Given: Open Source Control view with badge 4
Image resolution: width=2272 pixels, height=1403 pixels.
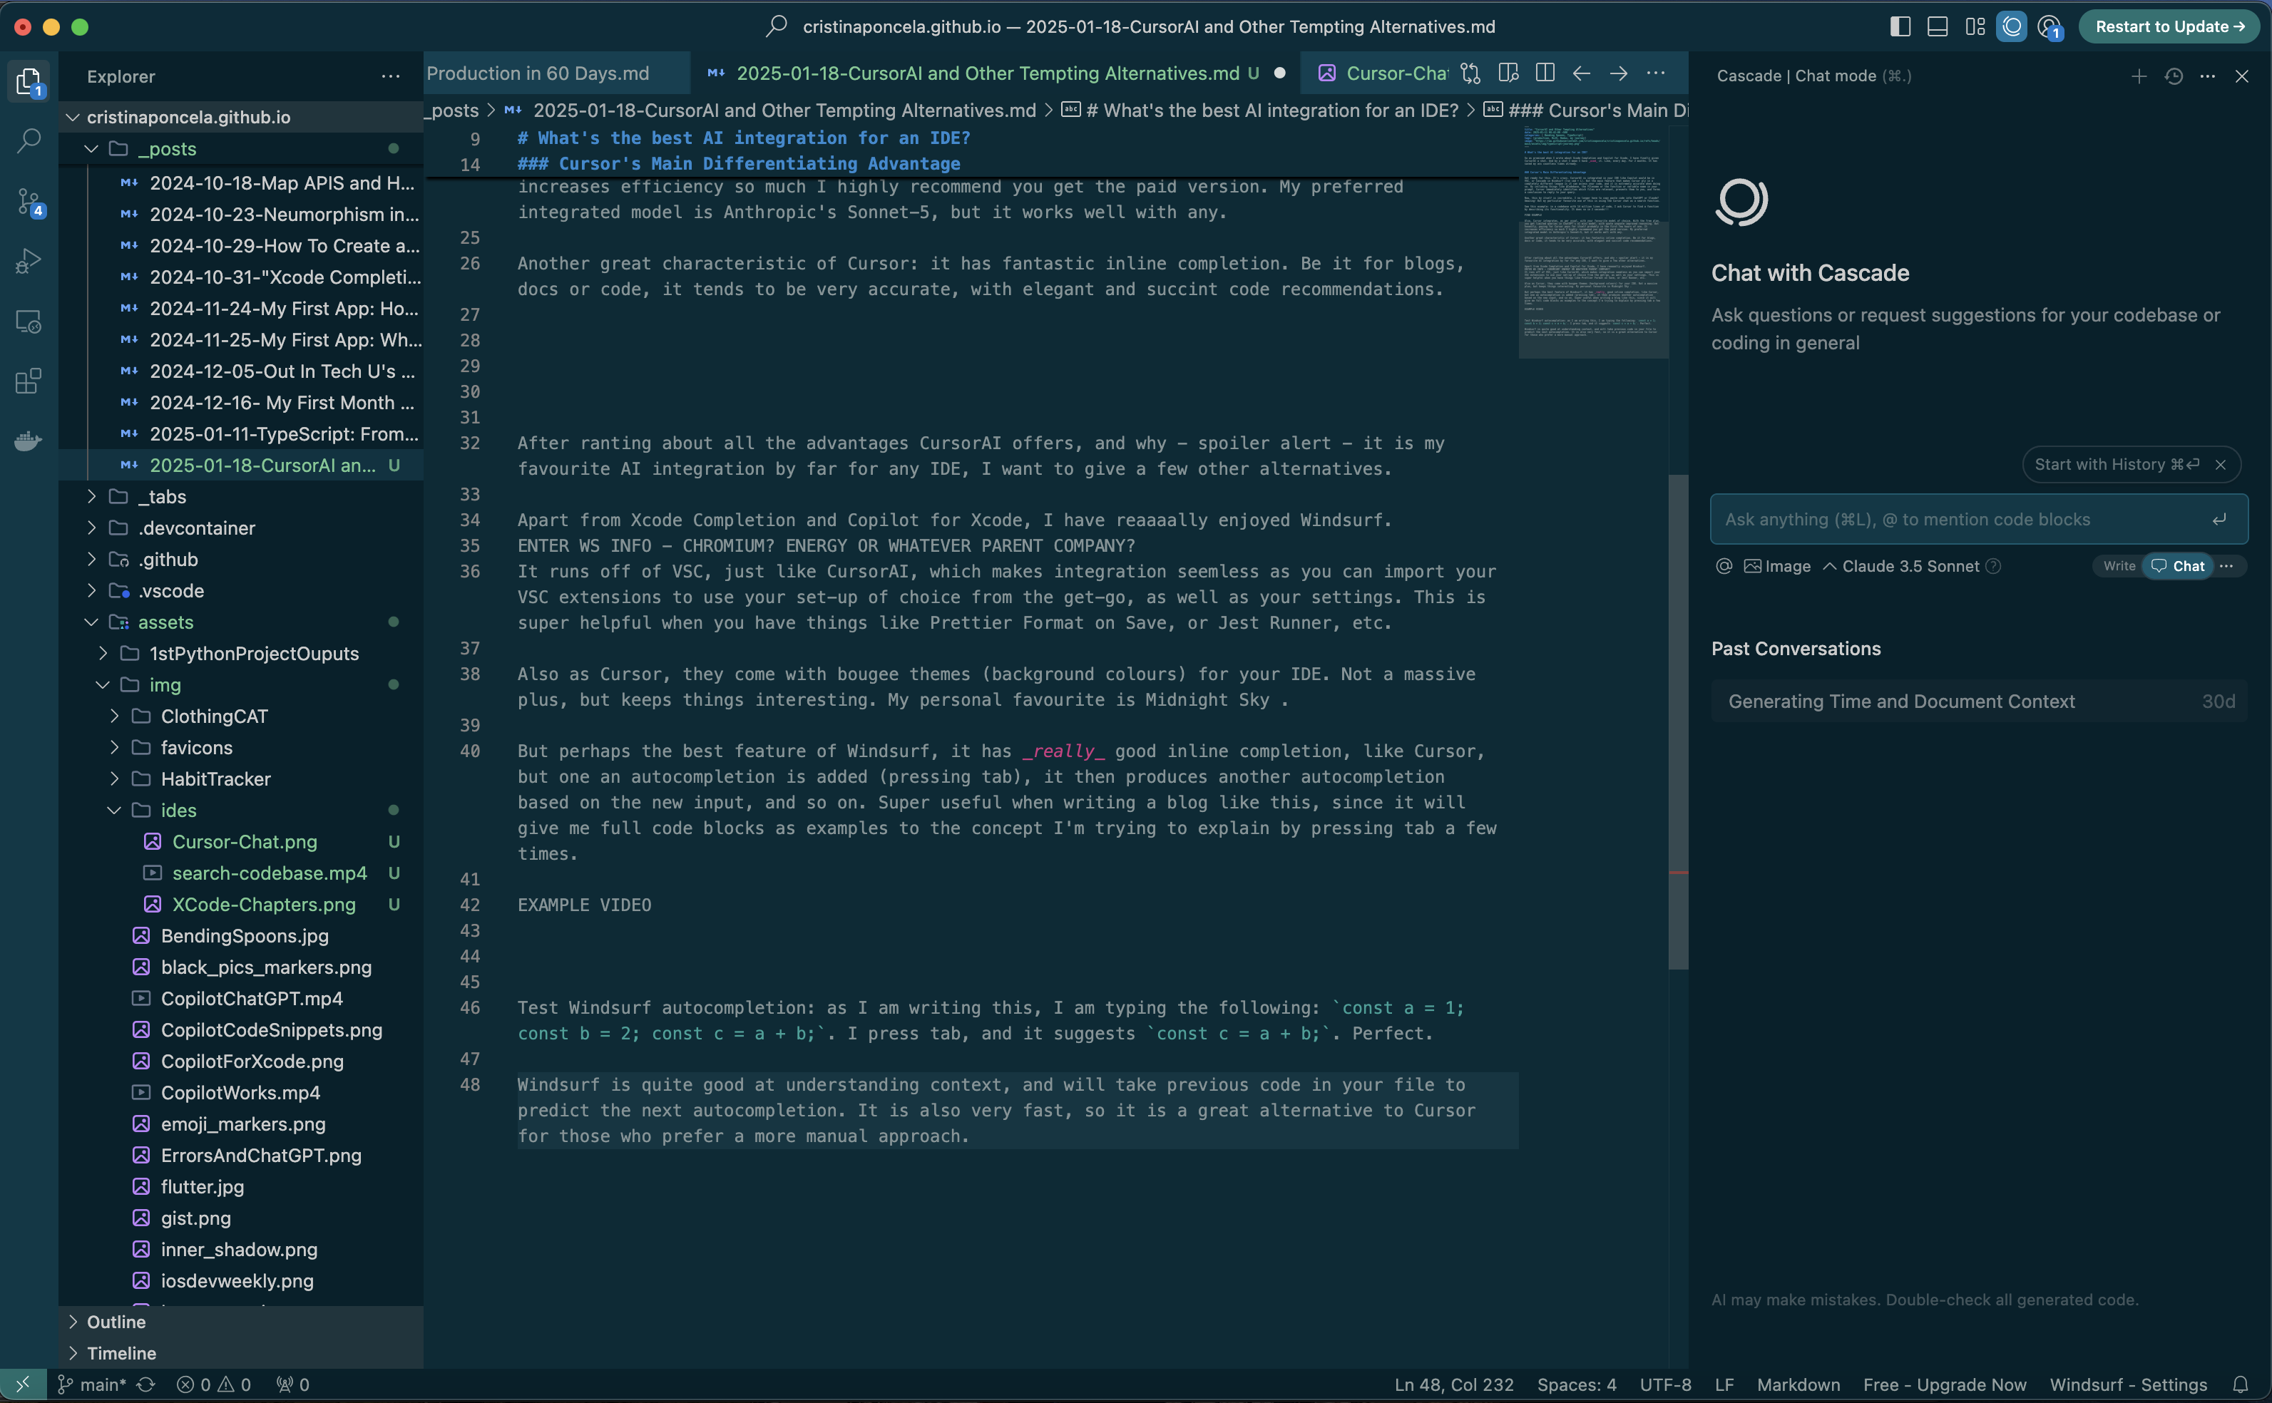Looking at the screenshot, I should [29, 201].
